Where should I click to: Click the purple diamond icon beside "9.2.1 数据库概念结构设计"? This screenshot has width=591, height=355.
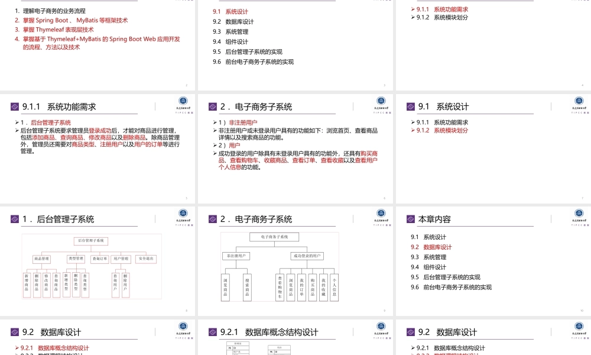click(212, 333)
